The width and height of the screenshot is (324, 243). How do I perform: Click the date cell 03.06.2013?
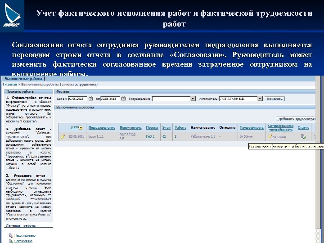(x=76, y=136)
